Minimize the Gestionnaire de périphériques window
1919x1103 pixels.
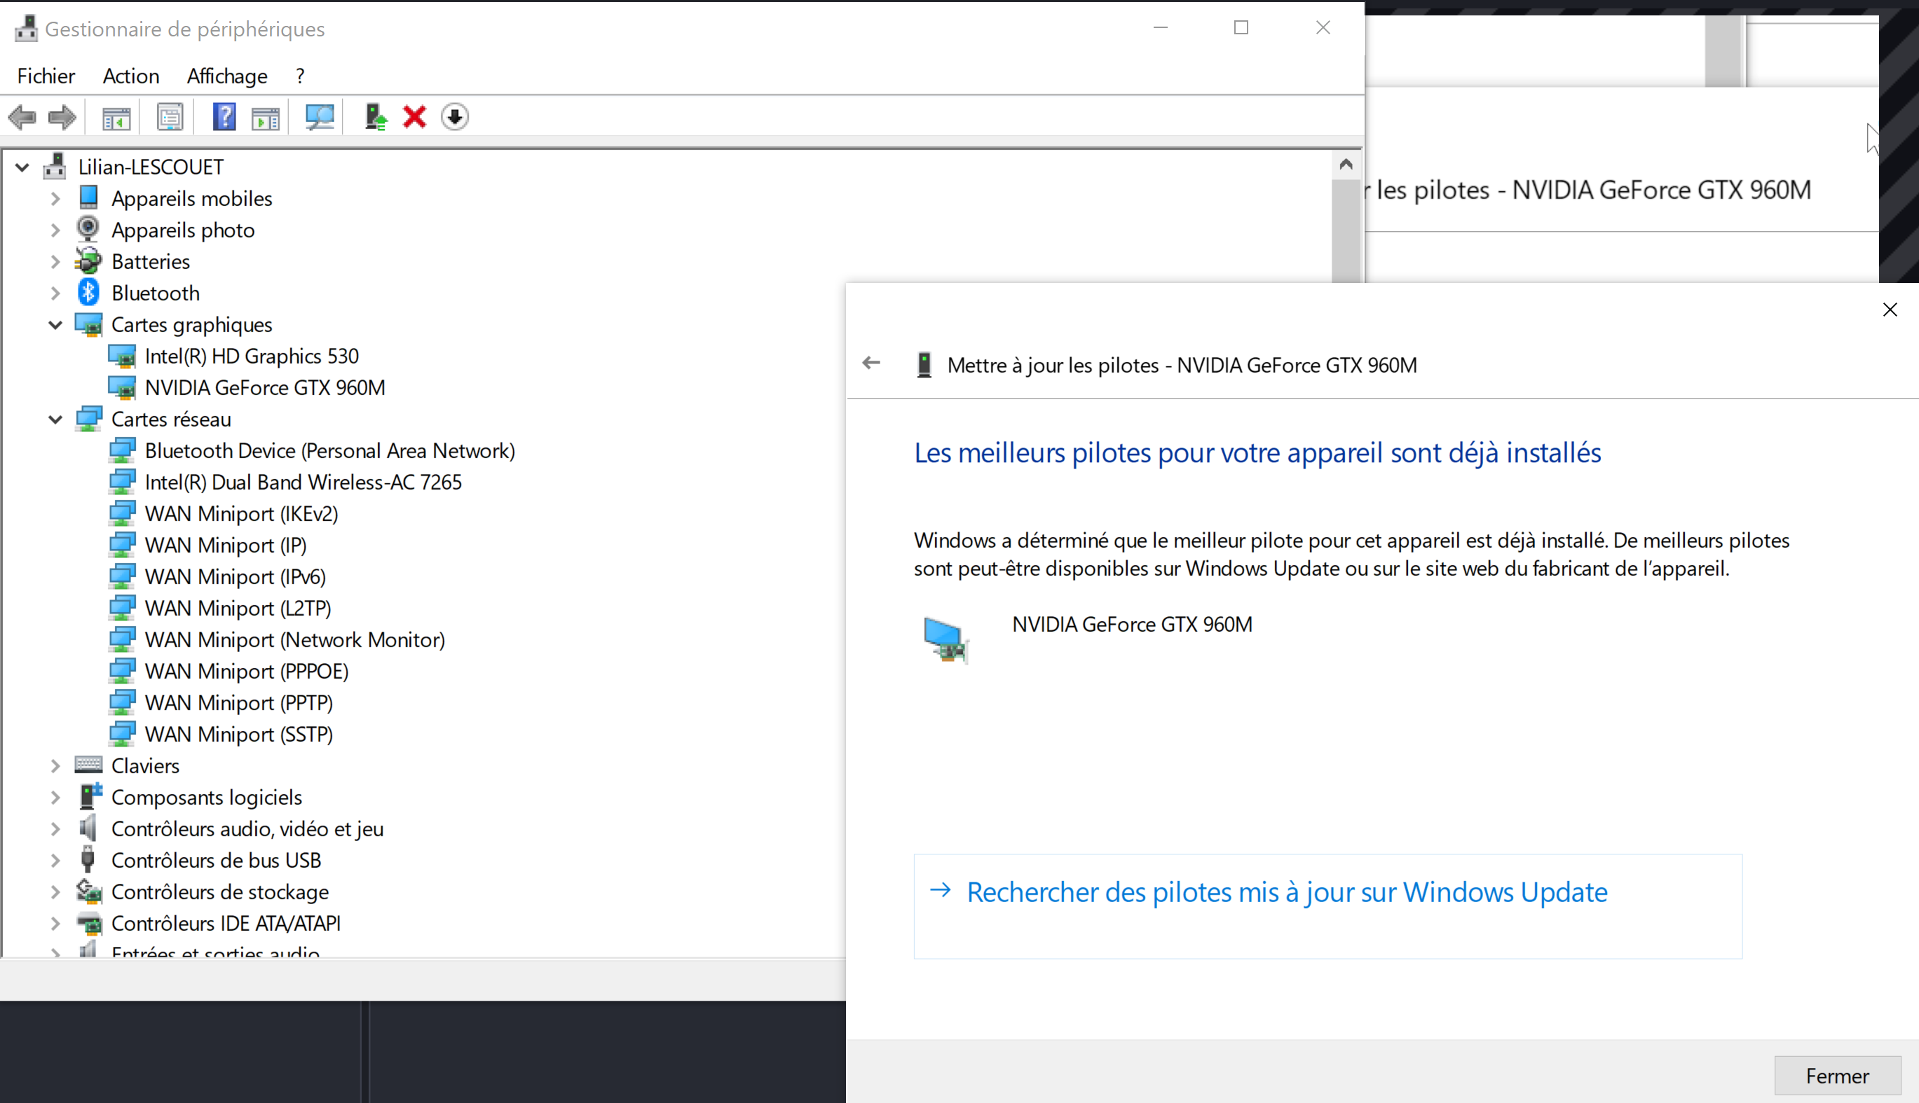(x=1160, y=28)
